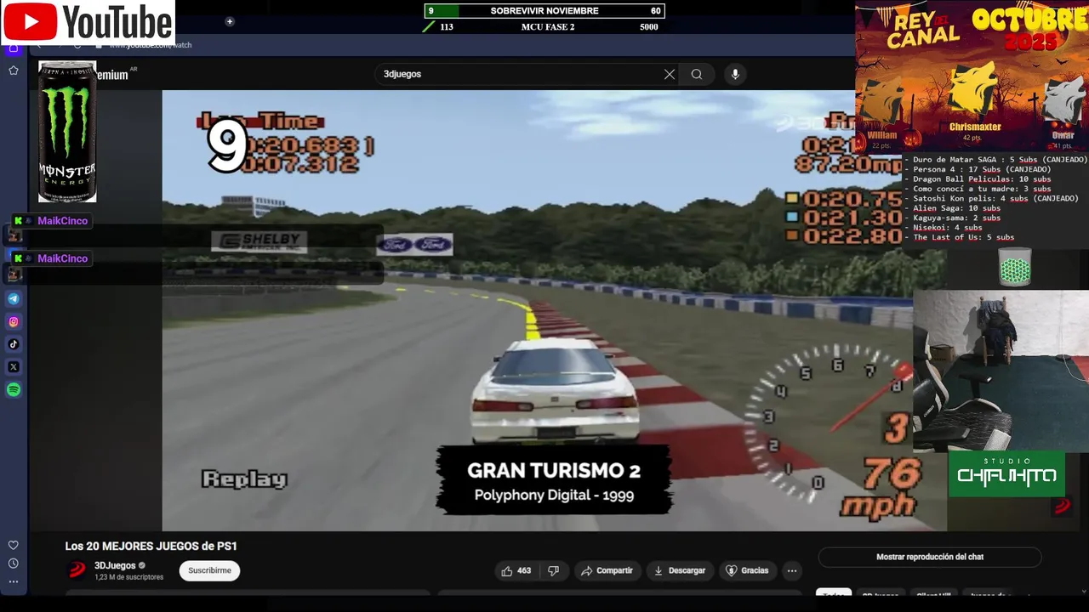The image size is (1089, 612).
Task: Click the 3DJuegos channel avatar
Action: [x=77, y=570]
